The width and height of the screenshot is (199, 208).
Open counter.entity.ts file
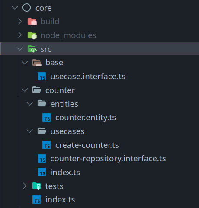coord(86,118)
